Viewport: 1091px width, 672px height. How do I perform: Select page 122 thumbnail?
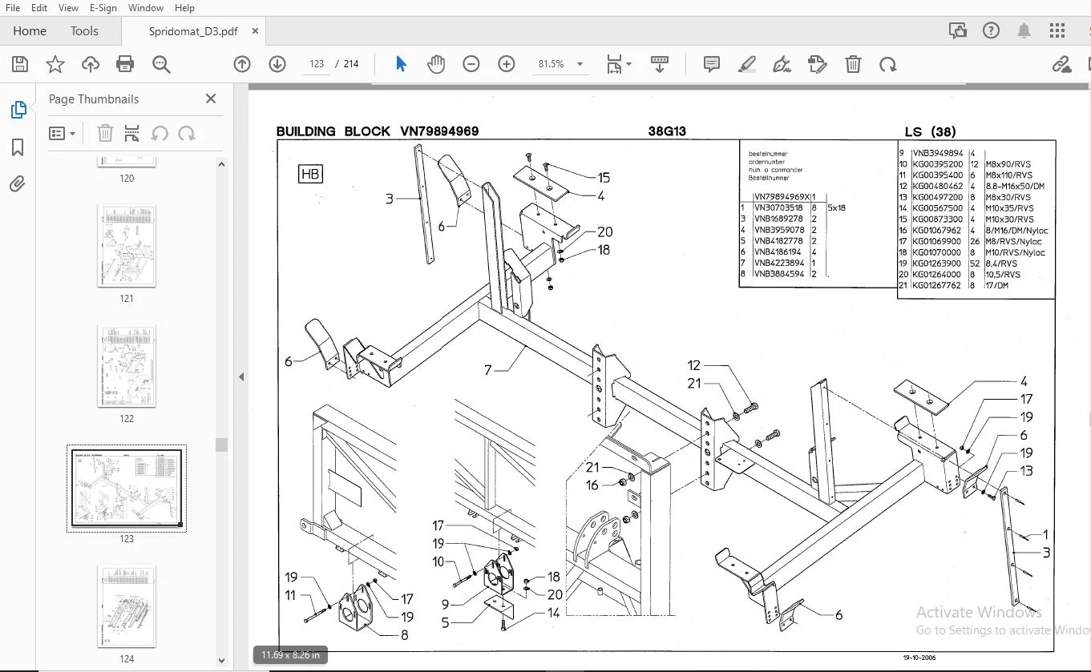click(127, 366)
